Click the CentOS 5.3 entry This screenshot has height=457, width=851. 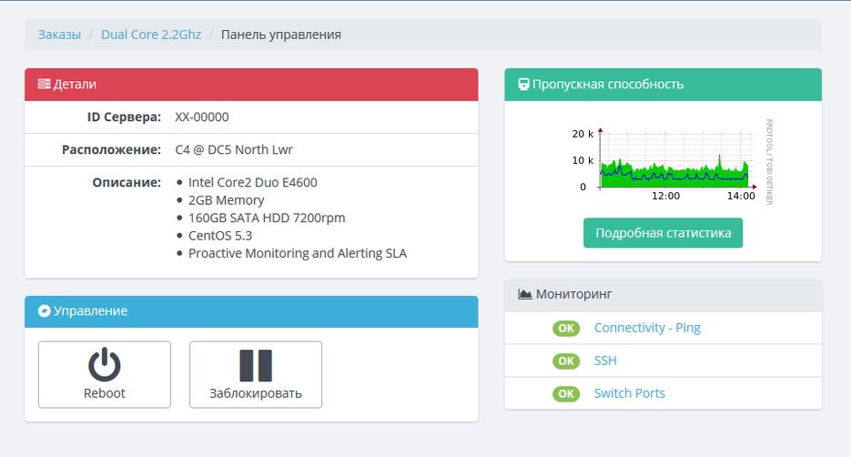click(x=220, y=236)
